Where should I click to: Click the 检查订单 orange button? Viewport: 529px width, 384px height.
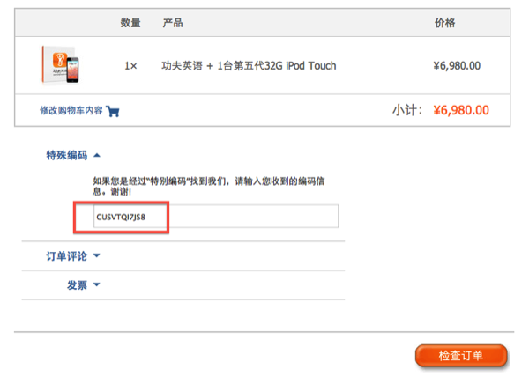(x=461, y=356)
